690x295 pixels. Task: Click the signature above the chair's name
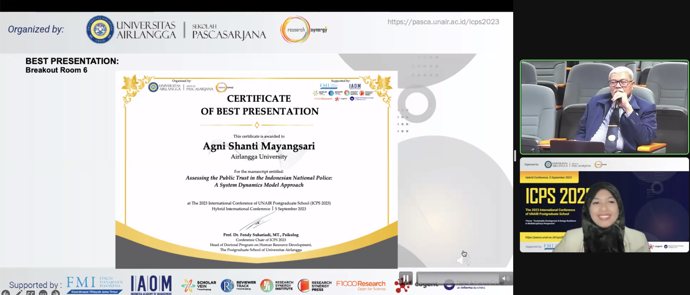pos(258,222)
